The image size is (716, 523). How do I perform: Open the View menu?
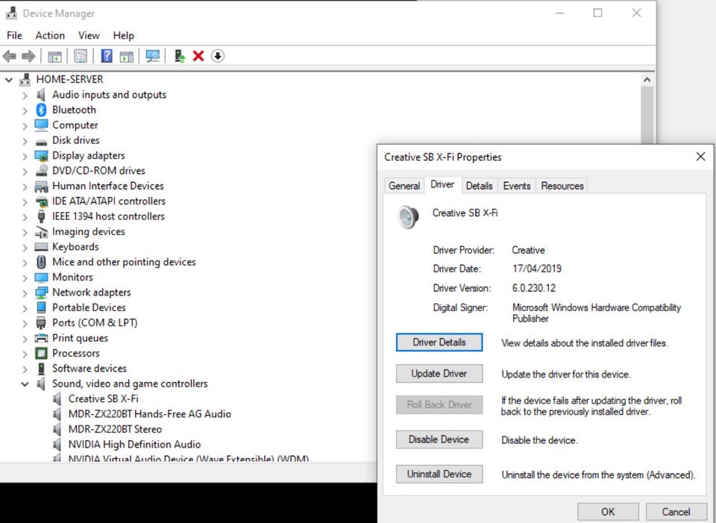click(89, 36)
